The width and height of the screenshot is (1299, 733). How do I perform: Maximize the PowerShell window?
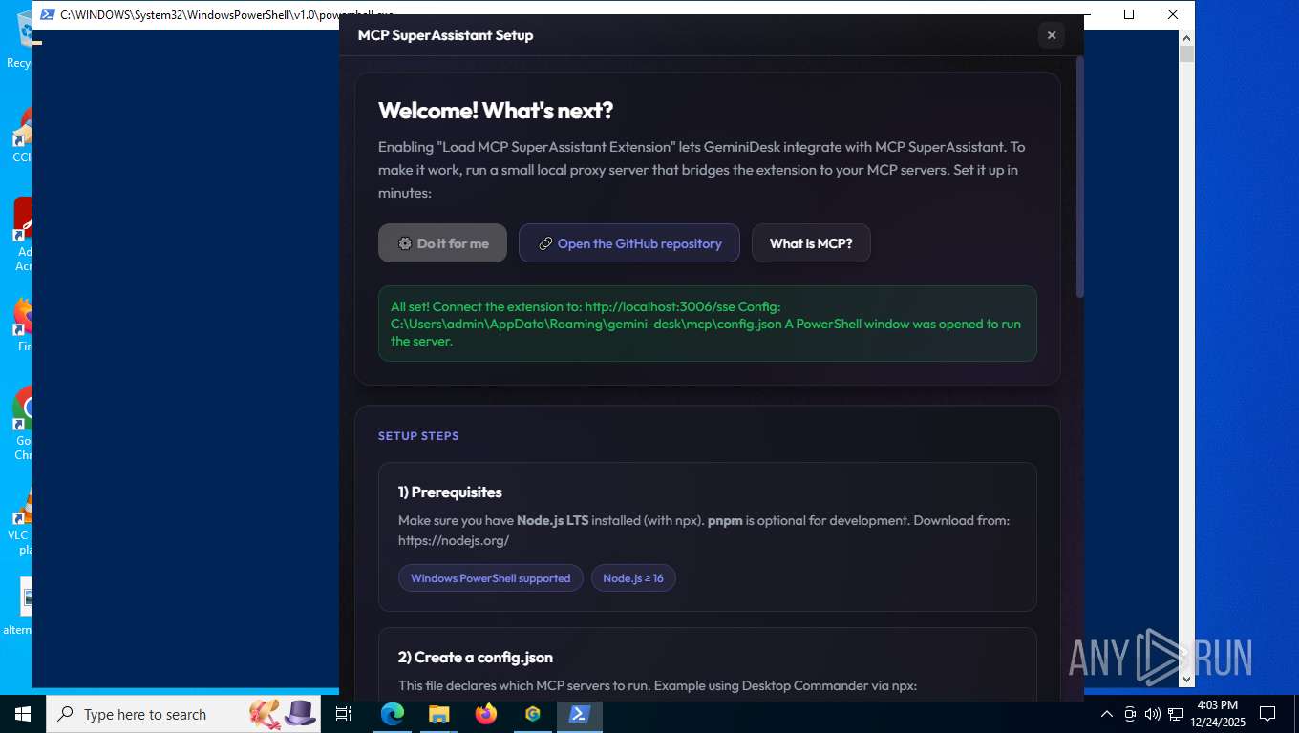1129,14
